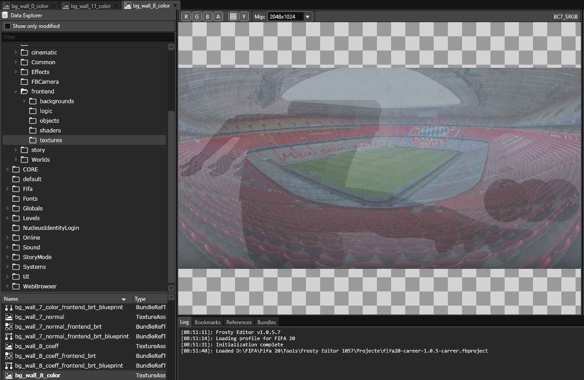The image size is (584, 380).
Task: Expand the Worlds folder
Action: tap(16, 159)
